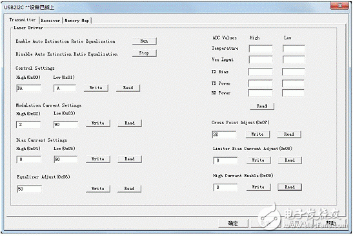This screenshot has height=236, width=353.
Task: Click the TX Power Low ADC field
Action: click(x=293, y=83)
